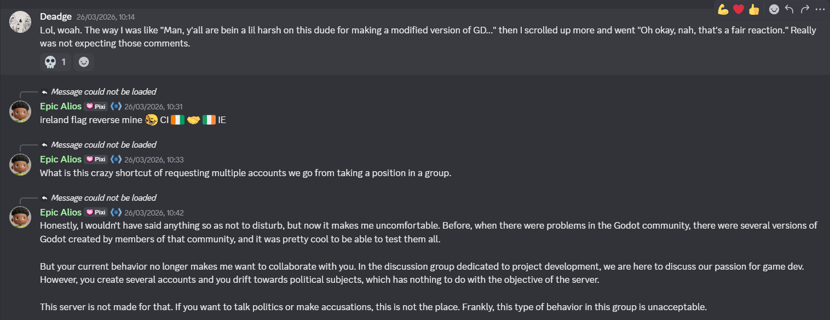Screen dimensions: 830x320
Task: React with the flexed bicep emoji
Action: pyautogui.click(x=723, y=9)
